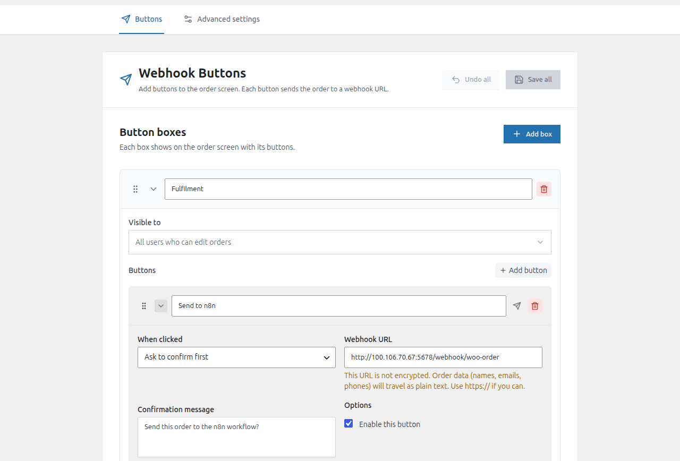Click the Webhook Buttons title text
The width and height of the screenshot is (680, 461).
pyautogui.click(x=192, y=73)
